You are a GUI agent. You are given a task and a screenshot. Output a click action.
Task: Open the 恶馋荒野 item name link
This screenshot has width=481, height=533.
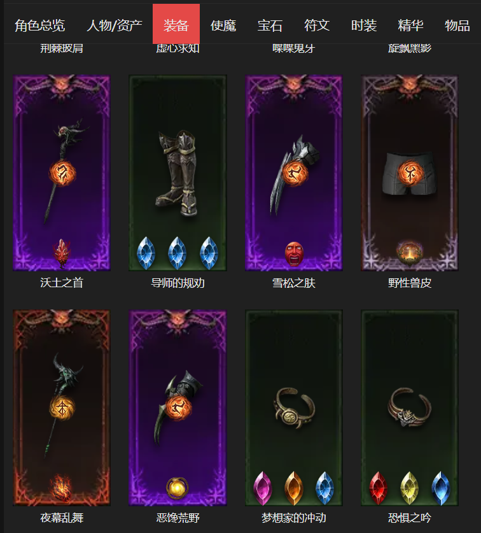pos(178,518)
